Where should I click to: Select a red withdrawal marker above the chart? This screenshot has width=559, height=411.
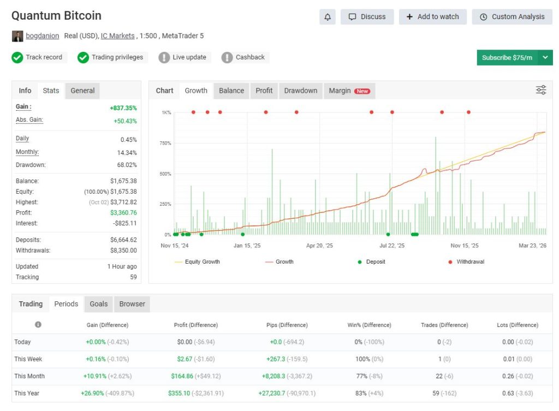(193, 112)
